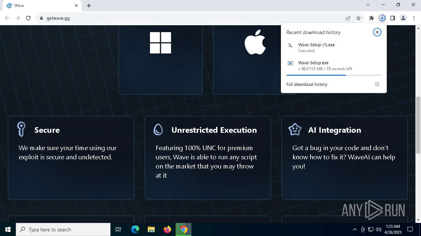Click the external link icon for download history
The image size is (421, 236).
pyautogui.click(x=377, y=84)
